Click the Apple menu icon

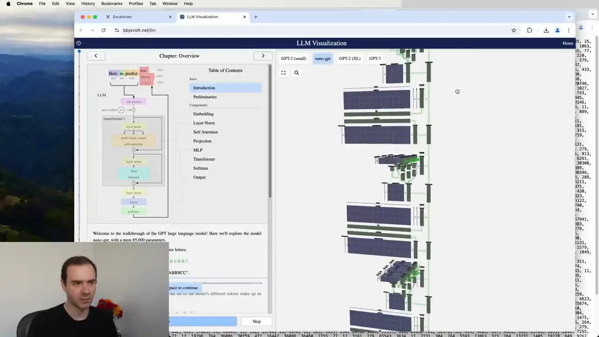click(8, 3)
